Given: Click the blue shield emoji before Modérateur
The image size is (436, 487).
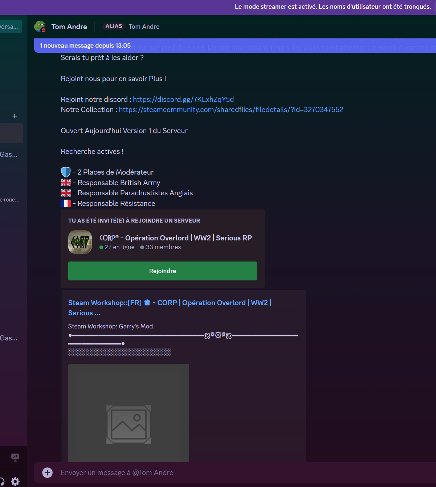Looking at the screenshot, I should tap(66, 172).
